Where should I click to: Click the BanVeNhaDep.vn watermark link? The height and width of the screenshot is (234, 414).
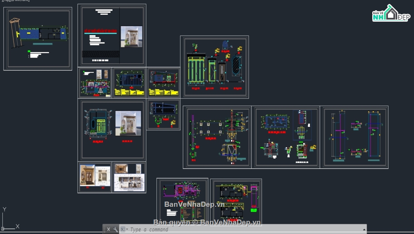(195, 204)
